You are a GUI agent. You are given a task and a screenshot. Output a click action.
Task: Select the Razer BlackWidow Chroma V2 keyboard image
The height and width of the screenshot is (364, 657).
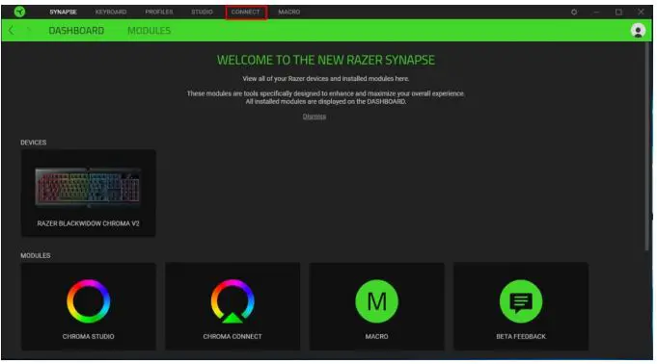[88, 187]
